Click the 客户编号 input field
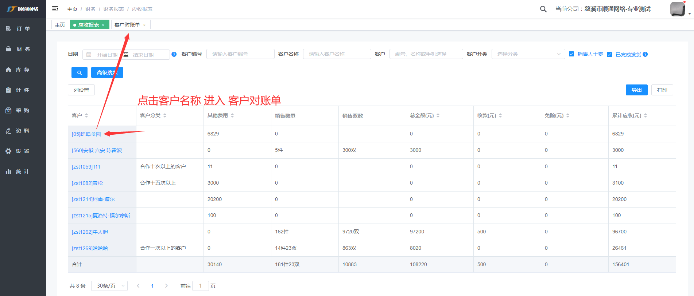Image resolution: width=694 pixels, height=296 pixels. click(x=240, y=54)
